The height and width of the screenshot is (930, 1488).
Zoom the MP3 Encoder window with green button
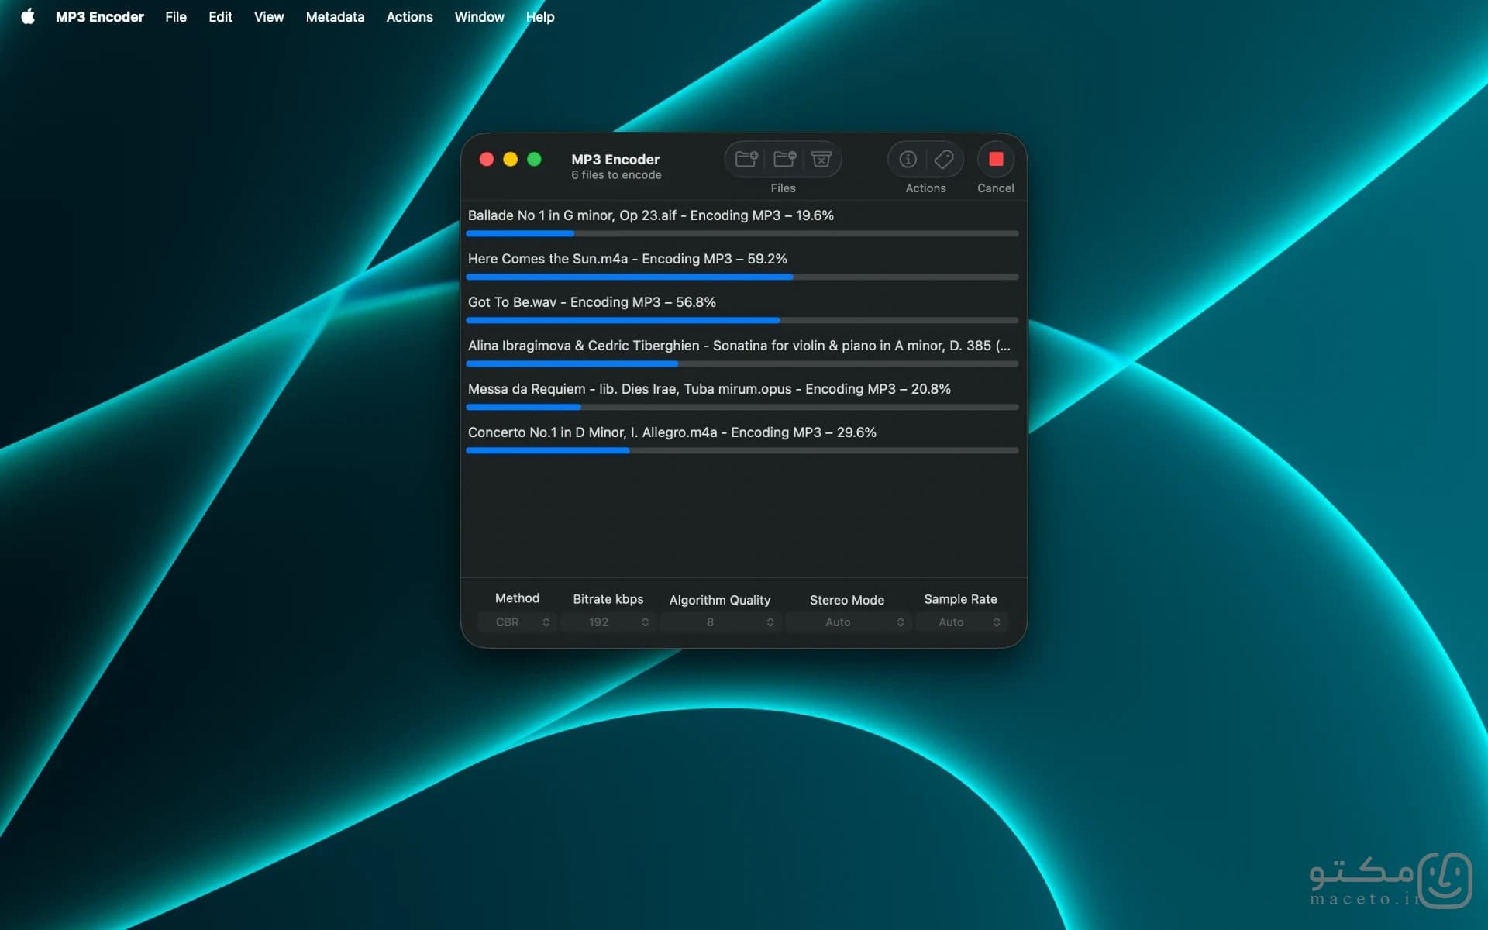(x=534, y=159)
